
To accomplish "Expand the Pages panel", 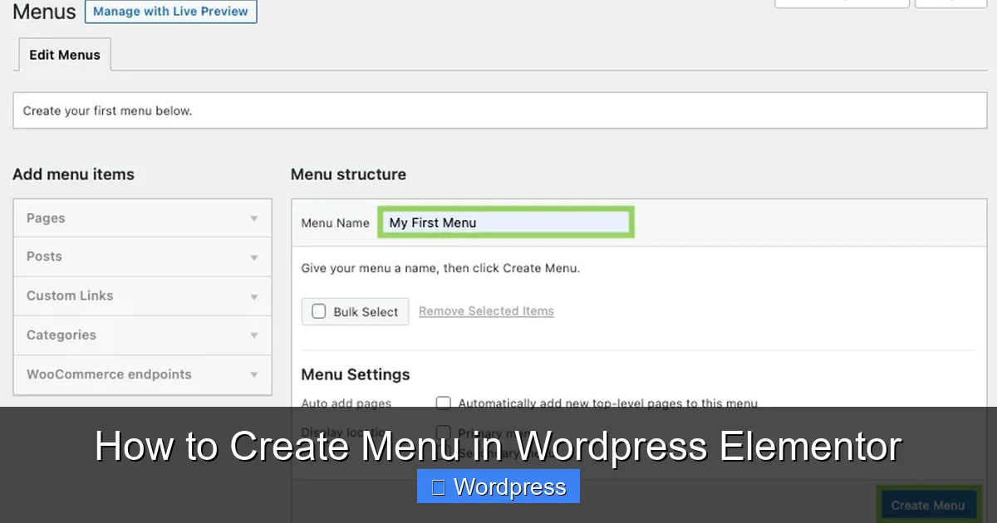I will pyautogui.click(x=142, y=218).
